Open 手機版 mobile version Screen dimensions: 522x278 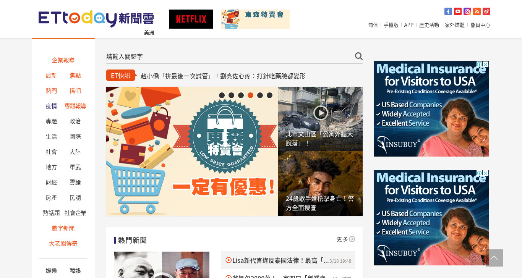click(x=391, y=25)
